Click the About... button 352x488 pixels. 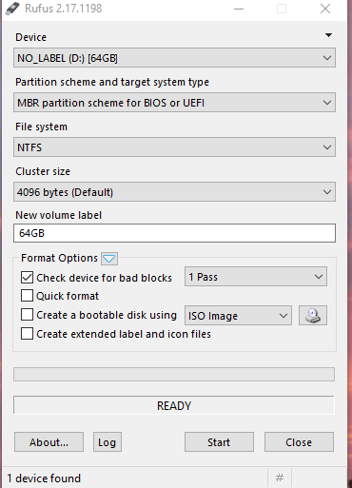(x=49, y=442)
